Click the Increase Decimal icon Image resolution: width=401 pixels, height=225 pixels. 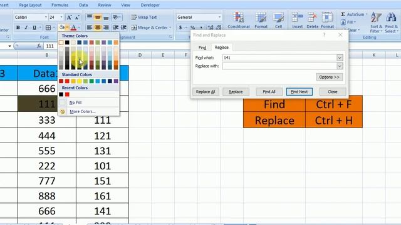tap(211, 27)
